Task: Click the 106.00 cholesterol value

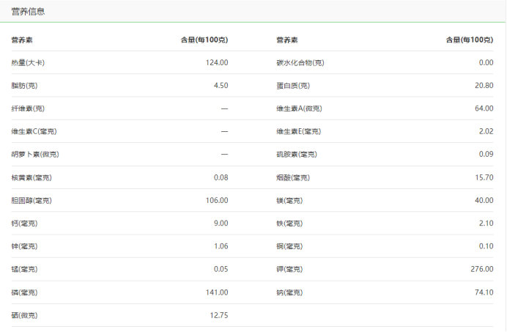Action: 217,200
